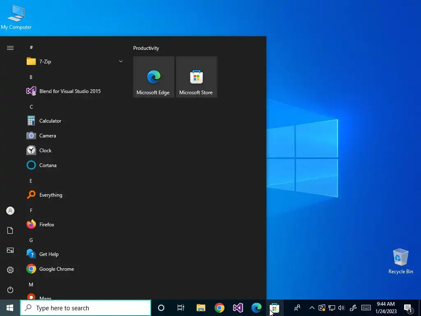The width and height of the screenshot is (421, 316).
Task: Click the Microsoft Store tile
Action: (196, 77)
